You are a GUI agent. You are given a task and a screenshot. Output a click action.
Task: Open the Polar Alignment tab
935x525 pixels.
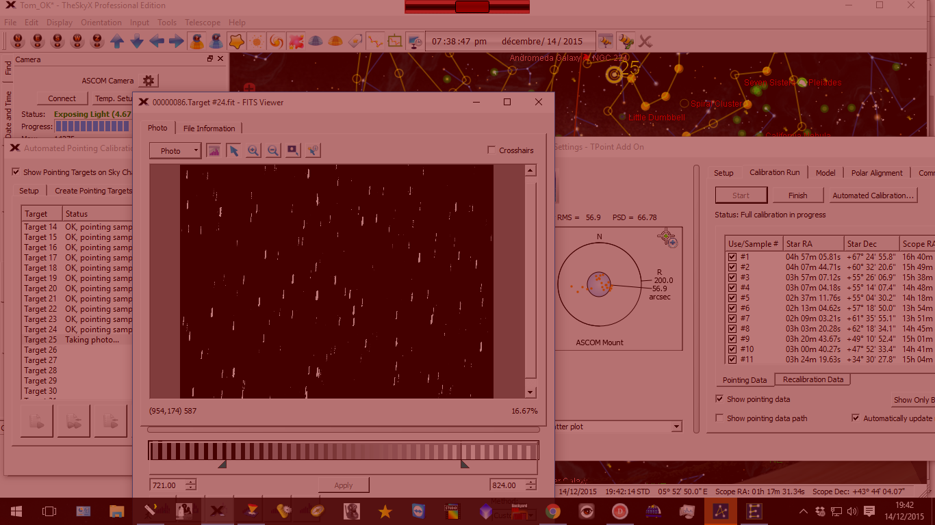(877, 173)
